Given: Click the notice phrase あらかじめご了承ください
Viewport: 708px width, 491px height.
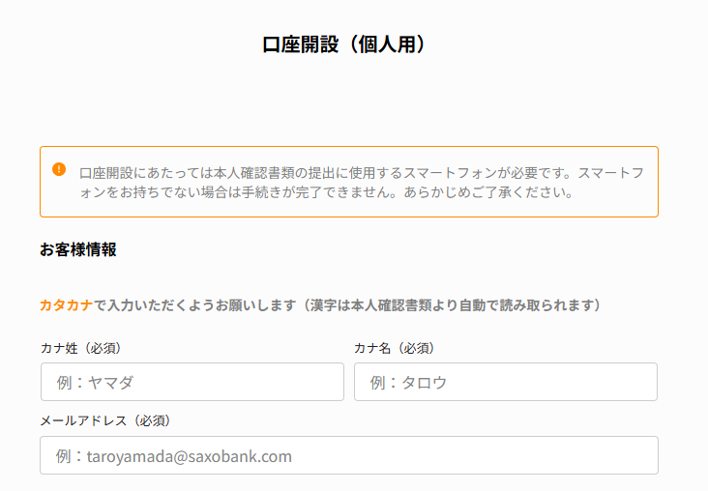Looking at the screenshot, I should click(x=508, y=191).
